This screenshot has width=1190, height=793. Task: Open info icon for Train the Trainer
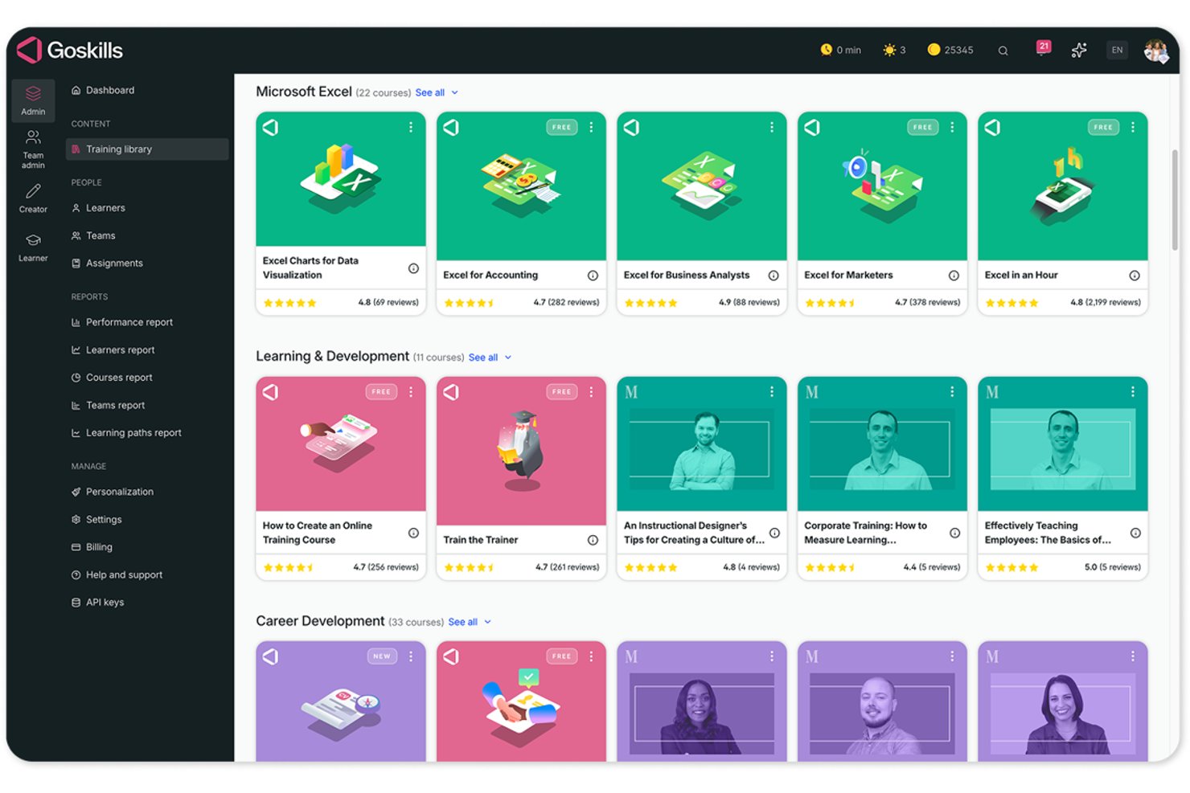(x=593, y=540)
